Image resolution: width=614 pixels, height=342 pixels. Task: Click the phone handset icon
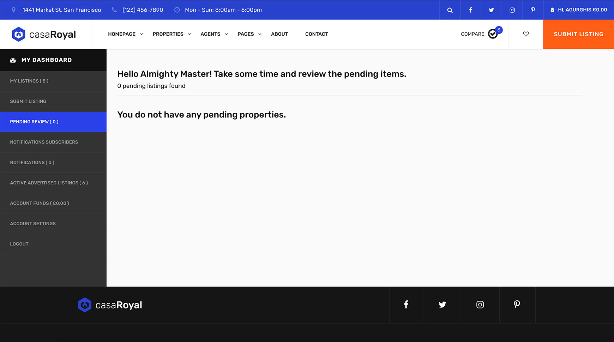point(114,10)
